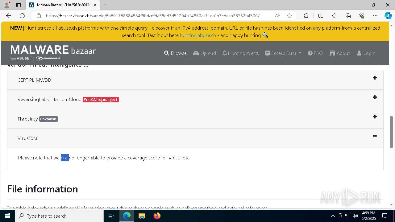Close the MalwareBazaar tab
Viewport: 395px width, 222px height.
tap(95, 5)
